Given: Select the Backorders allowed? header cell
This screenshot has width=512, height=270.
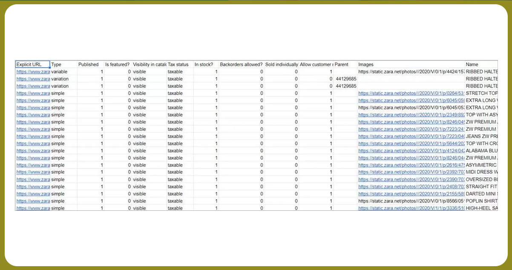Looking at the screenshot, I should point(242,64).
